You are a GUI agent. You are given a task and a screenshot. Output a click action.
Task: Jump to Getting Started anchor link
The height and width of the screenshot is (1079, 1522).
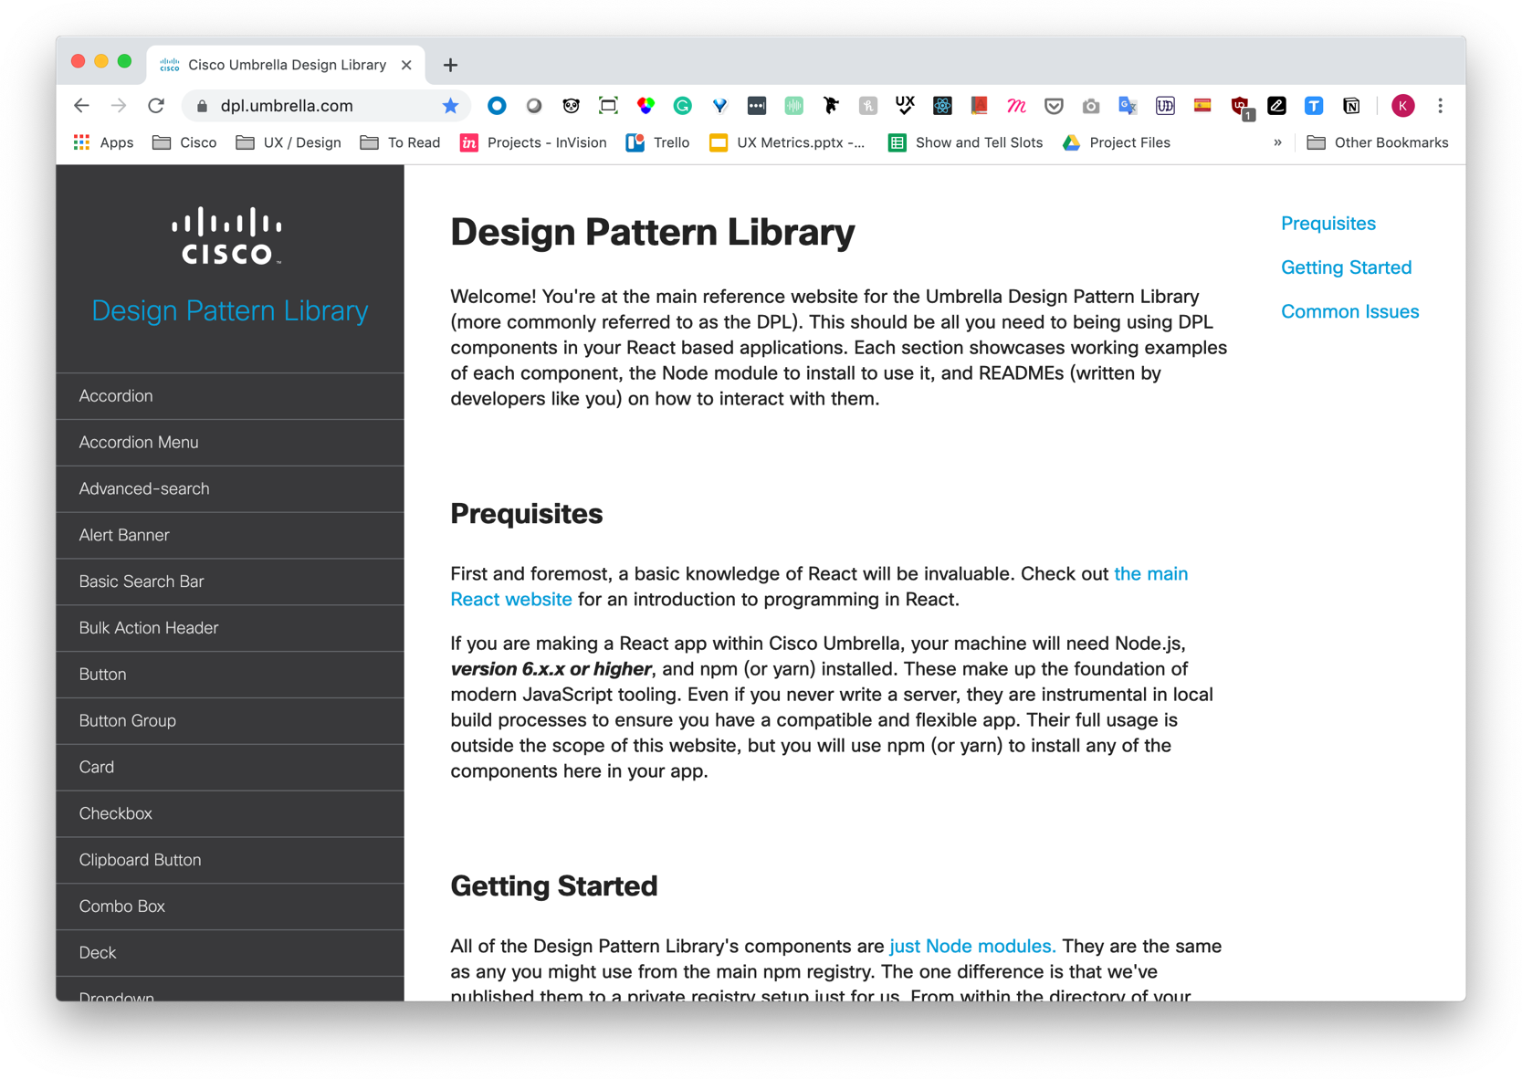1346,267
